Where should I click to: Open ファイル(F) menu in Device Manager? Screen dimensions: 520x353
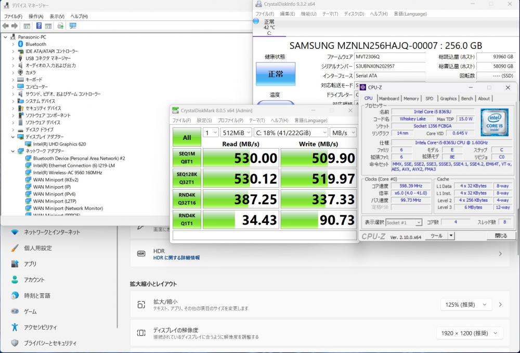13,16
